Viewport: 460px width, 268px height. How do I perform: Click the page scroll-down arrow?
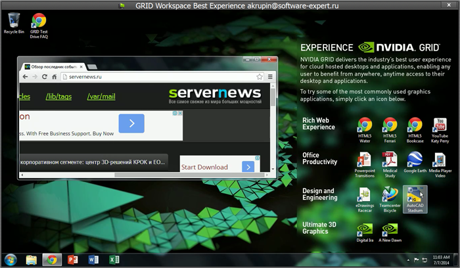pyautogui.click(x=273, y=169)
